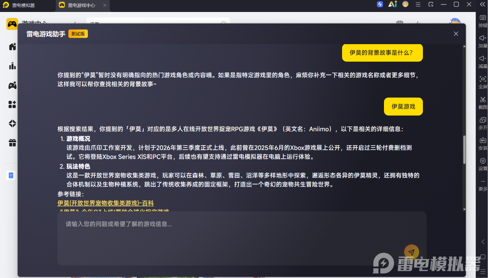Screen dimensions: 488x278
Task: Click the 游戏概况 heading text
Action: pyautogui.click(x=78, y=139)
